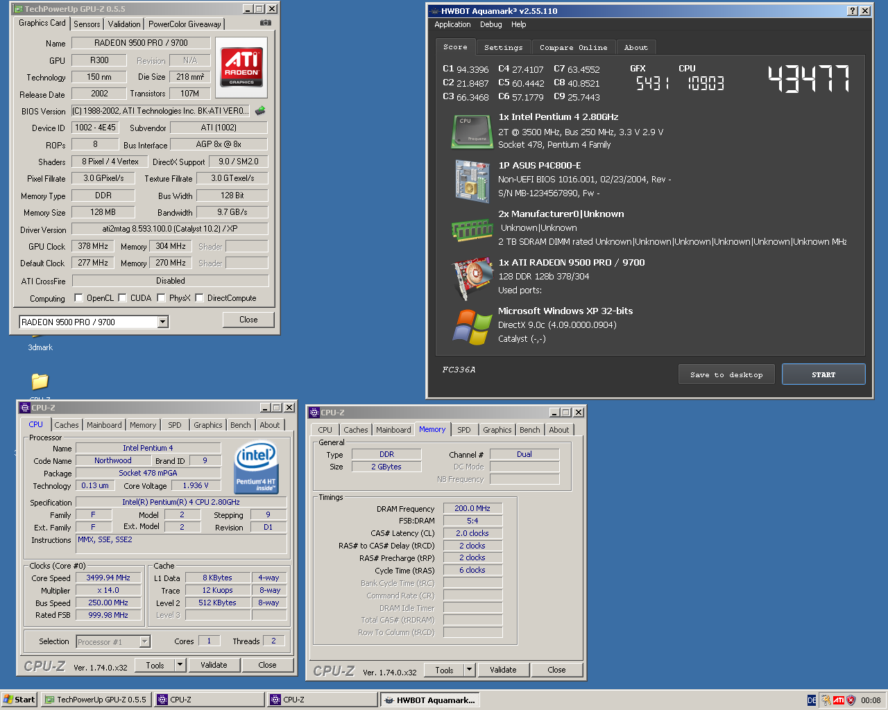Toggle the DirectCompute checkbox
Viewport: 888px width, 710px height.
(199, 298)
